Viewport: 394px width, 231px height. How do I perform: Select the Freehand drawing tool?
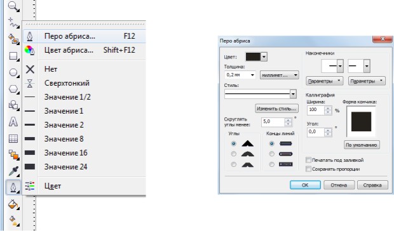click(x=13, y=23)
